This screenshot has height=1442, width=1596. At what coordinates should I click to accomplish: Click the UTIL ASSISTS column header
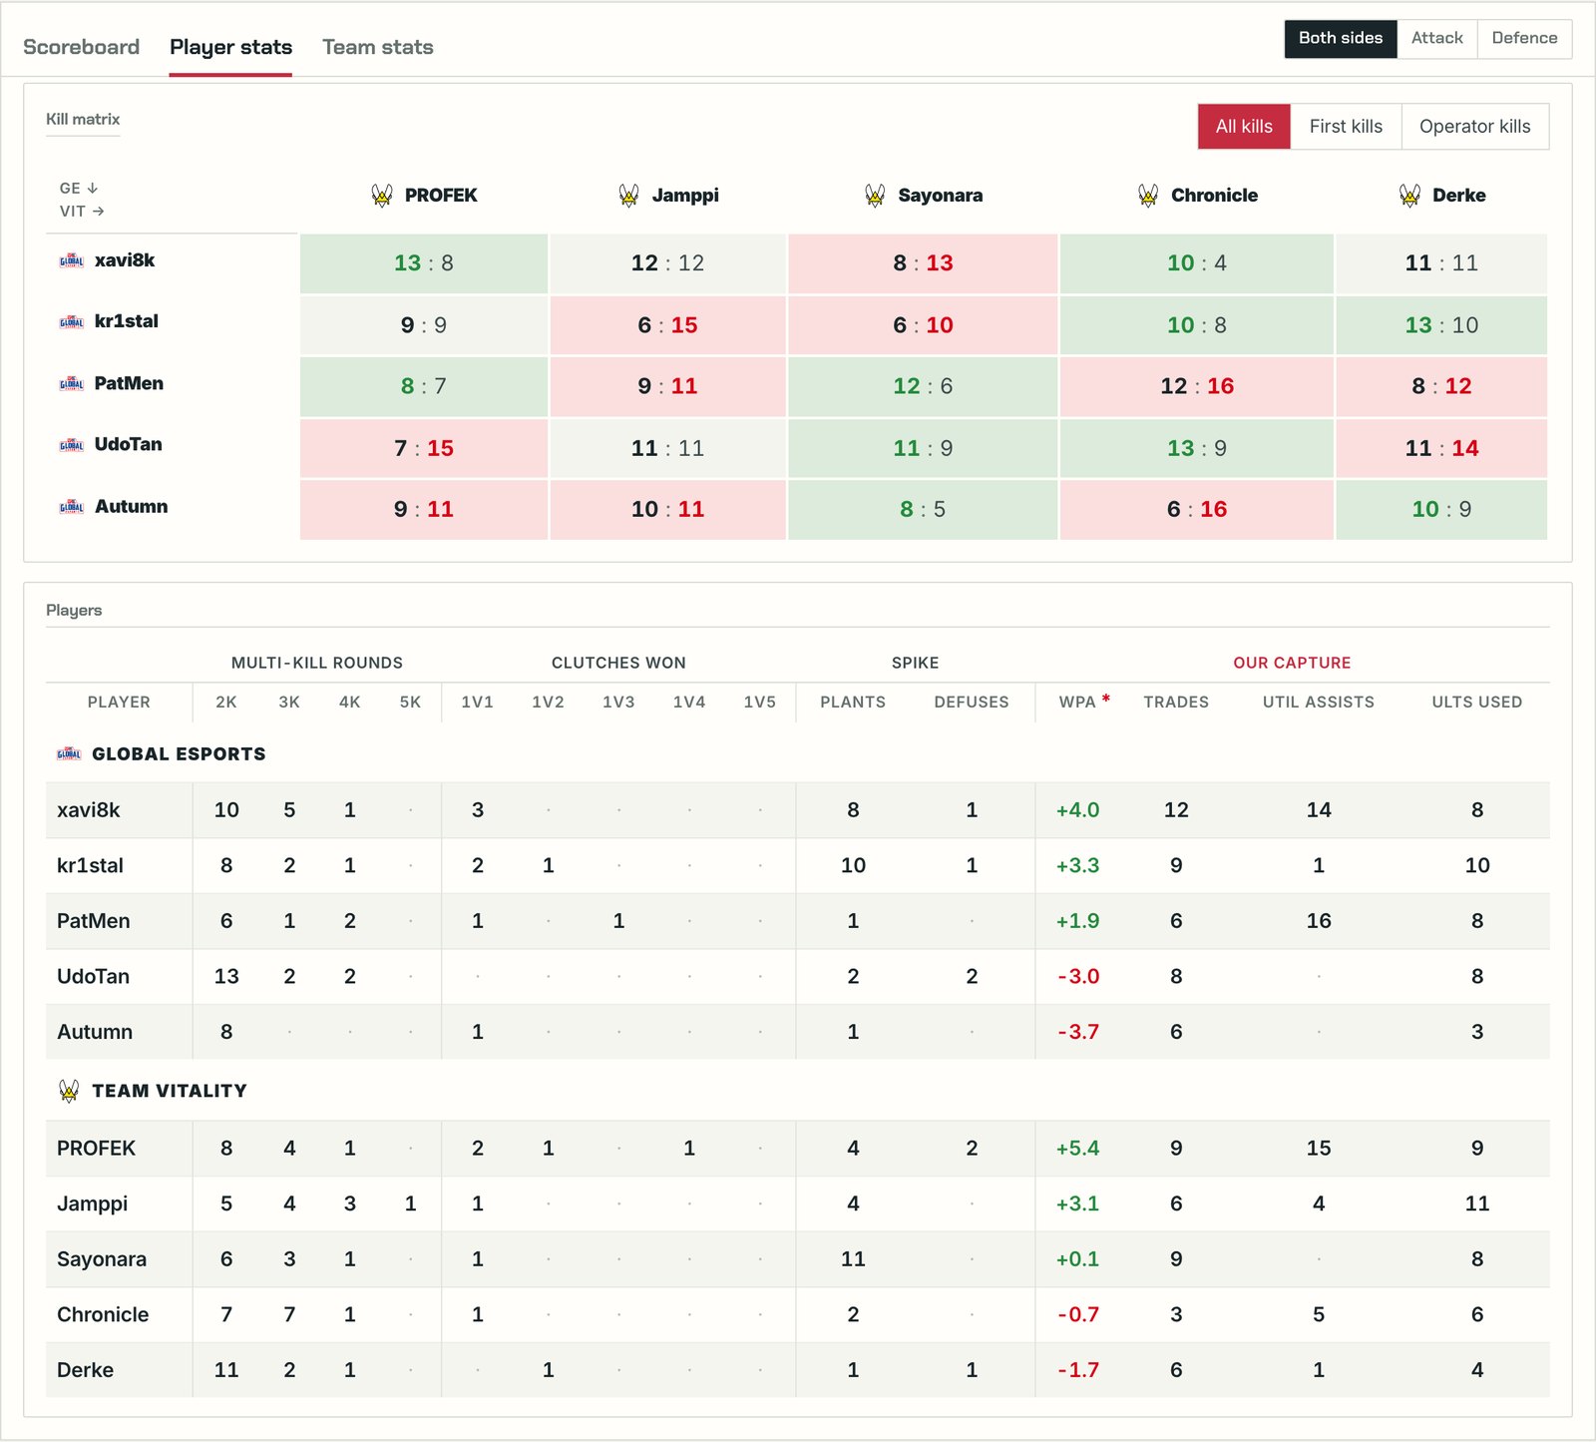[x=1319, y=702]
